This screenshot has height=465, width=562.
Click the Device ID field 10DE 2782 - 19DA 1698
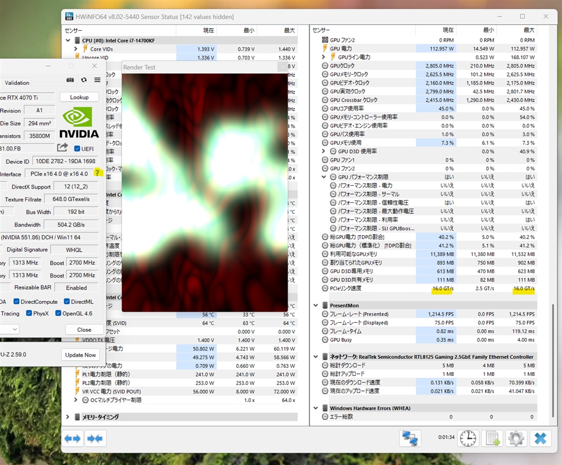[66, 161]
